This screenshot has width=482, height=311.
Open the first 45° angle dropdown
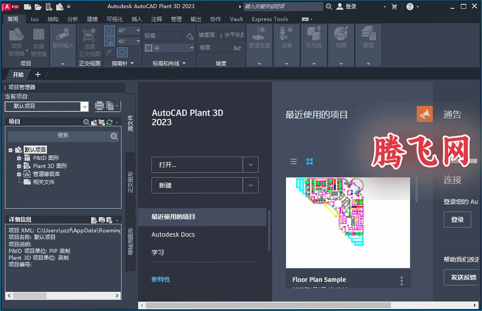[x=138, y=30]
